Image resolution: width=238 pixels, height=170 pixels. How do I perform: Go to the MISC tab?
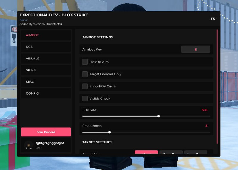tap(46, 82)
